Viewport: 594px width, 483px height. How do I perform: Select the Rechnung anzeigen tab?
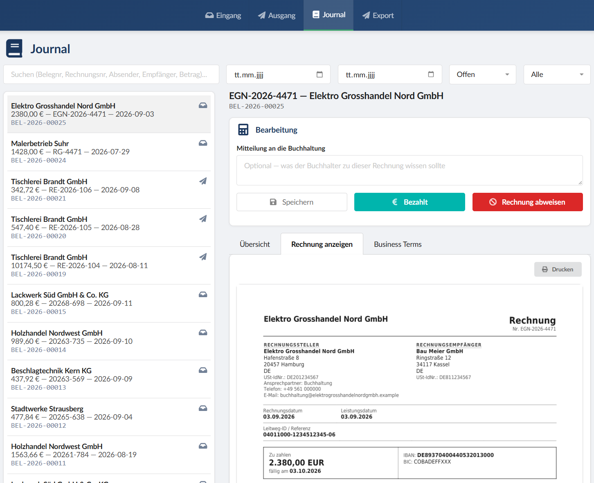tap(322, 244)
